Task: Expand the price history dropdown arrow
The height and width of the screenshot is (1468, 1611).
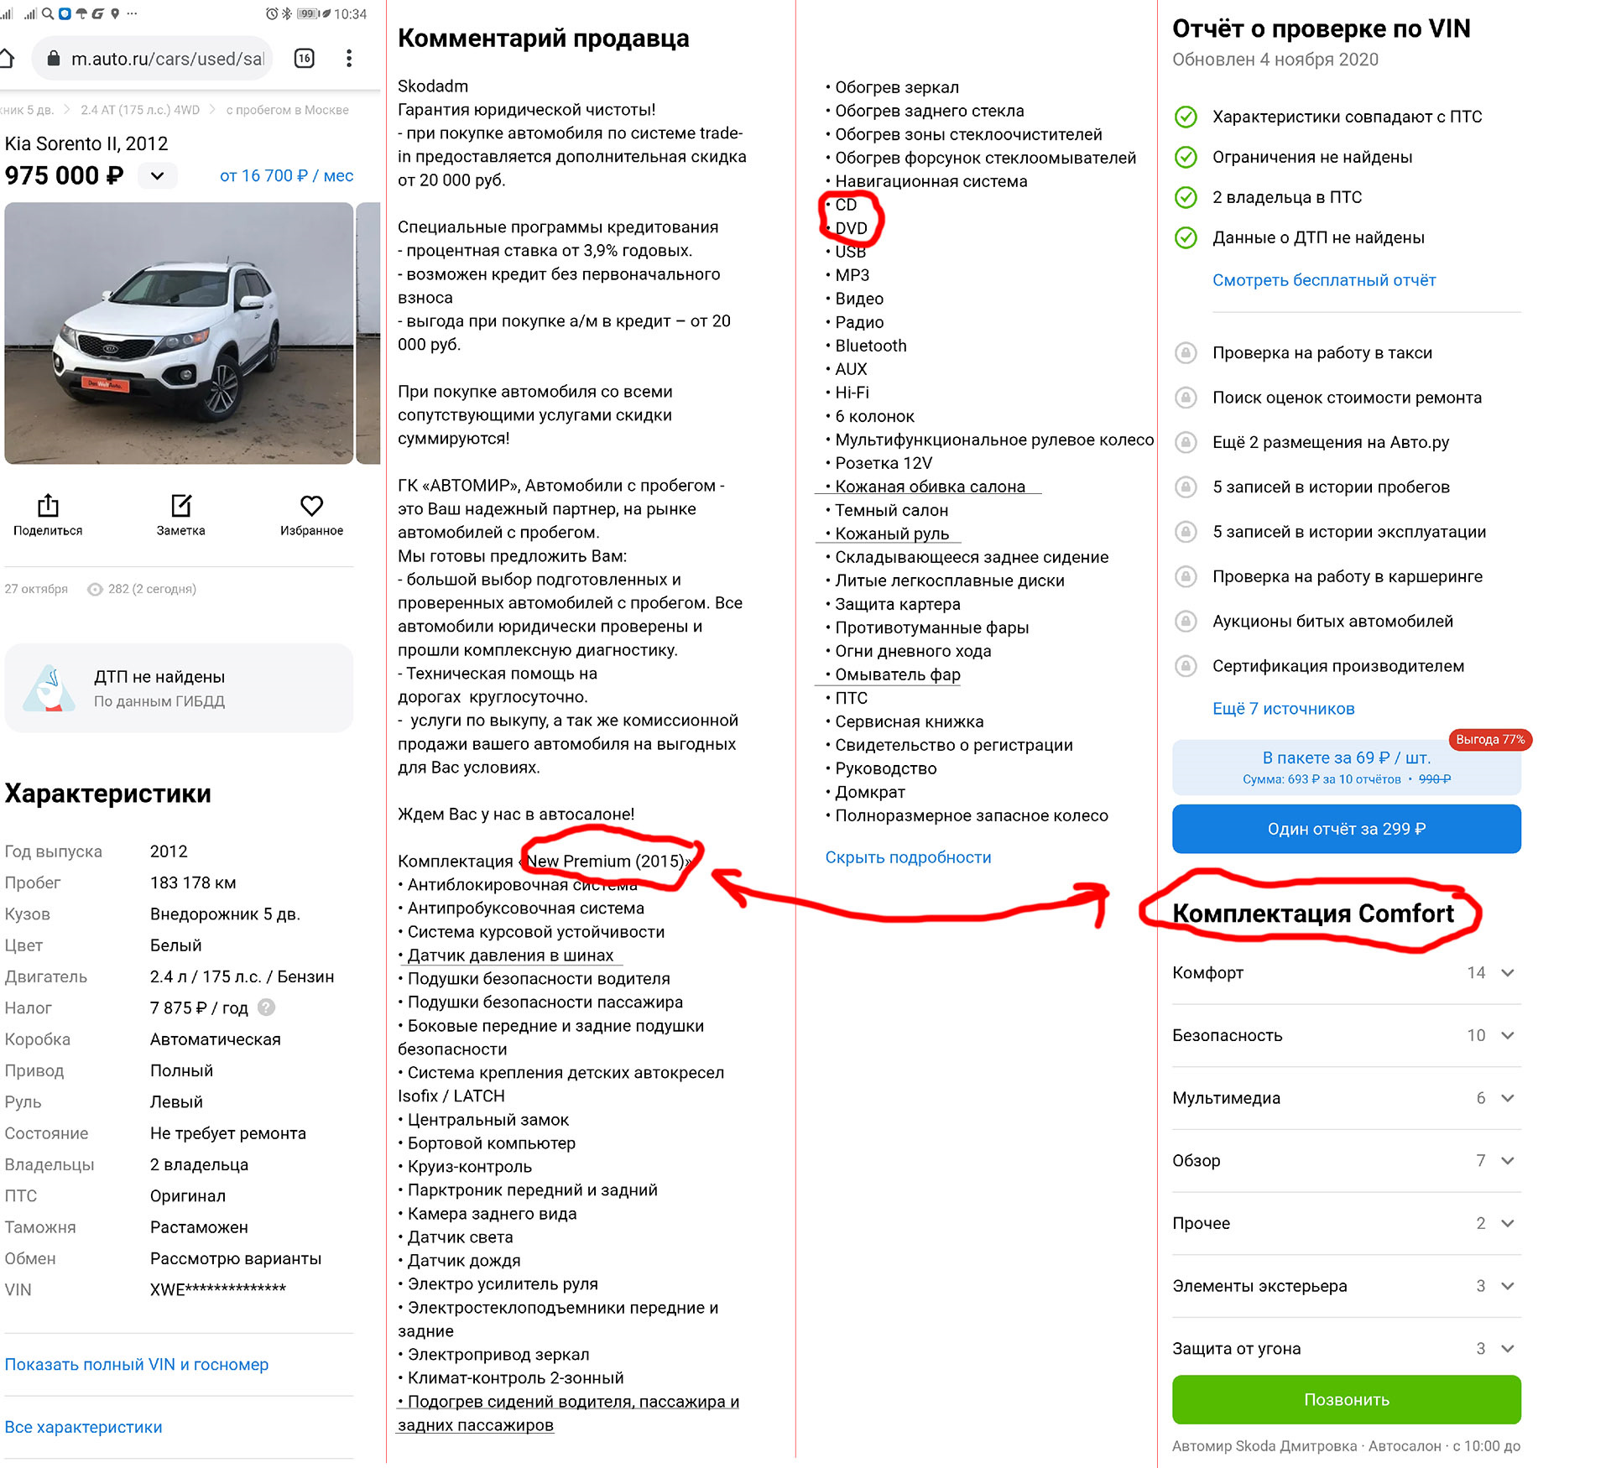Action: point(157,176)
